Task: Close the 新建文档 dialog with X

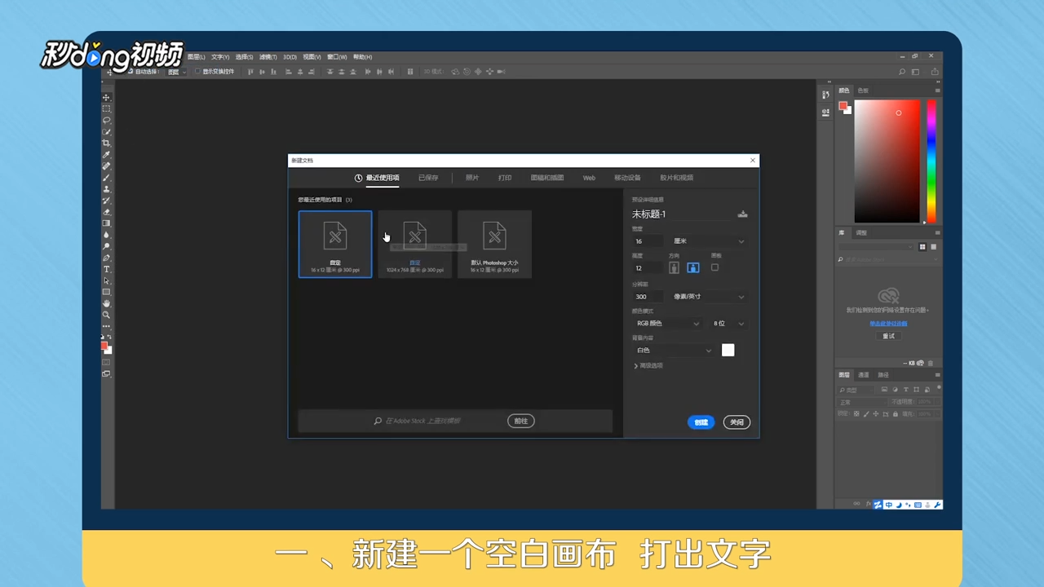Action: (752, 161)
